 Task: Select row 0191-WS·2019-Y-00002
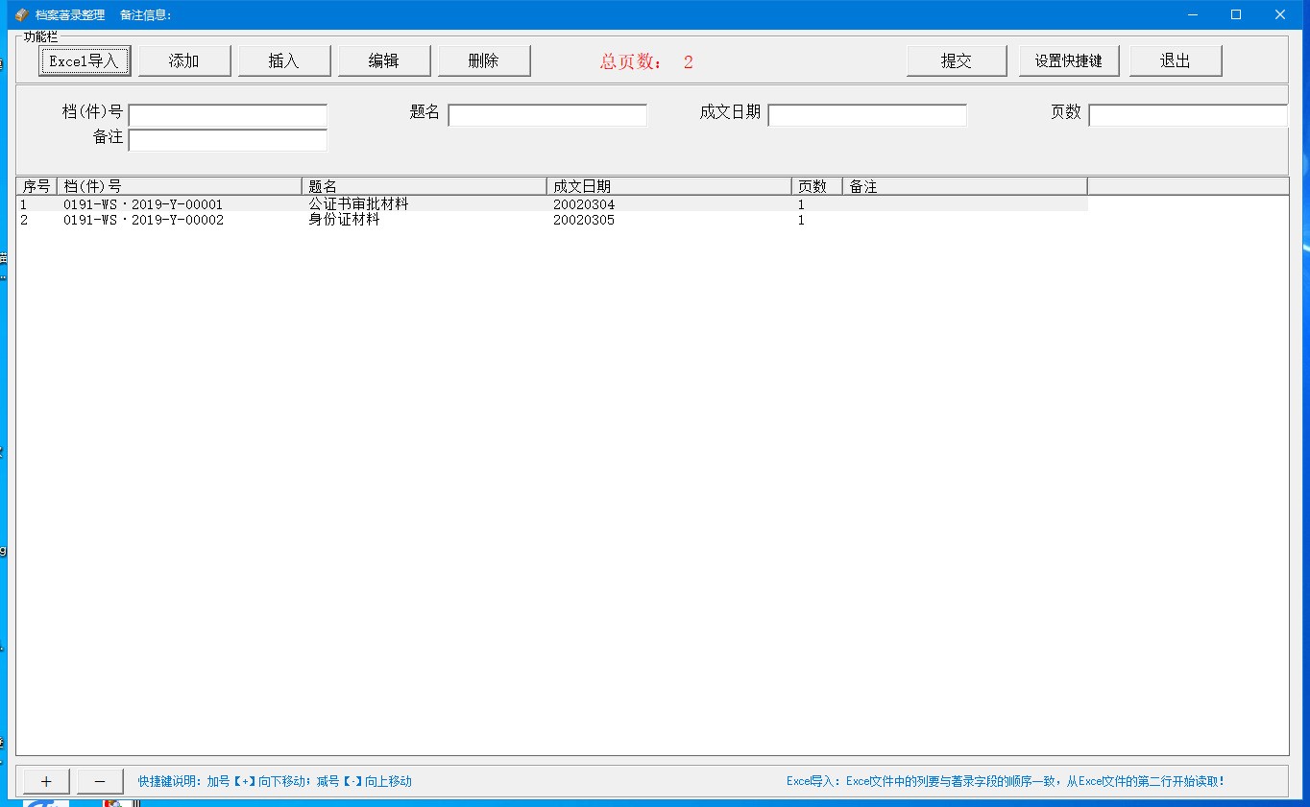(552, 220)
